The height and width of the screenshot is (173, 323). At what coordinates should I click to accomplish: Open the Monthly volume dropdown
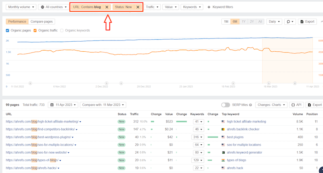click(21, 7)
